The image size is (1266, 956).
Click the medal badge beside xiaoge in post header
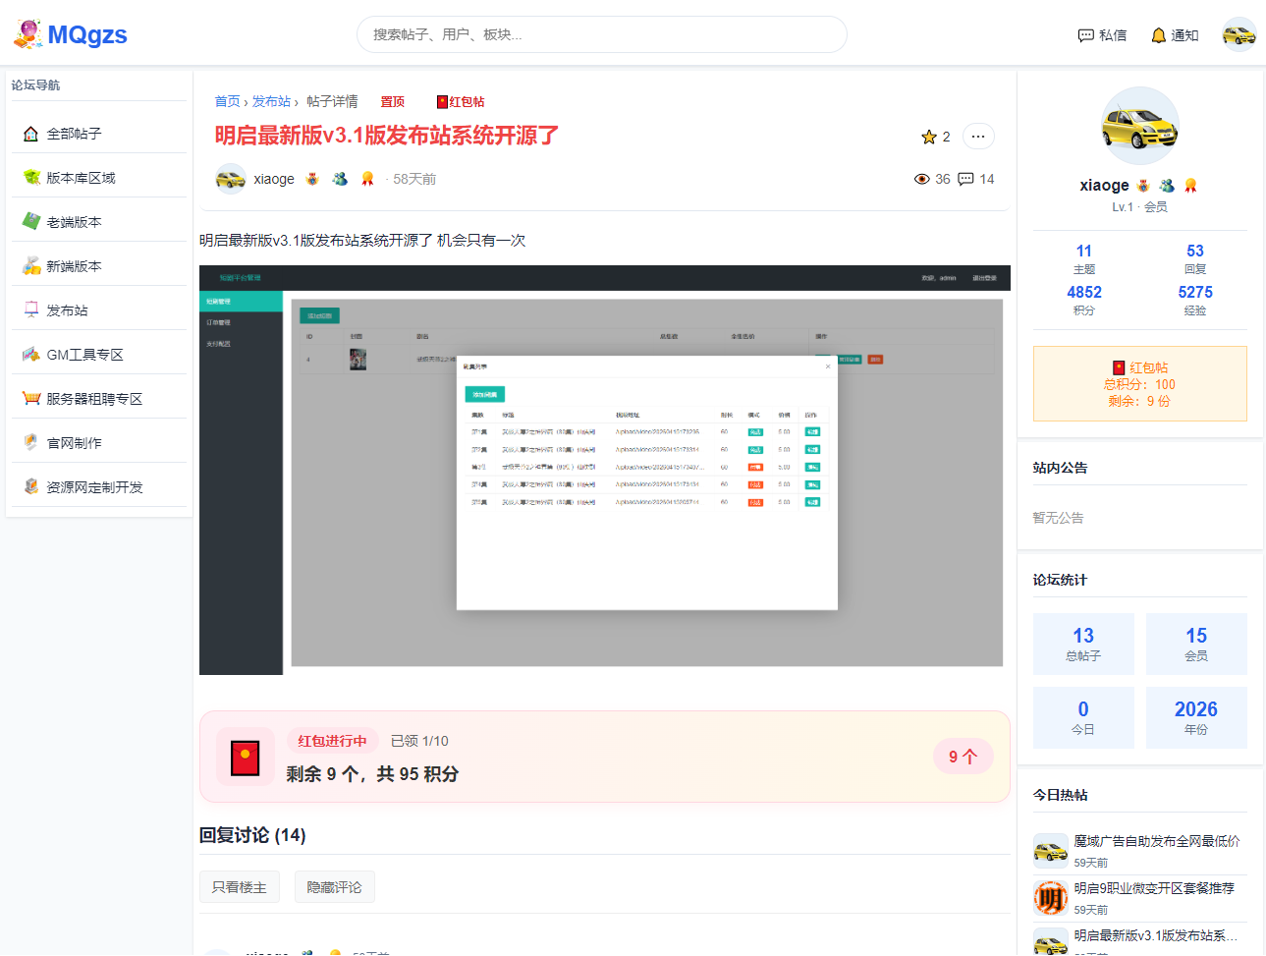(x=312, y=179)
